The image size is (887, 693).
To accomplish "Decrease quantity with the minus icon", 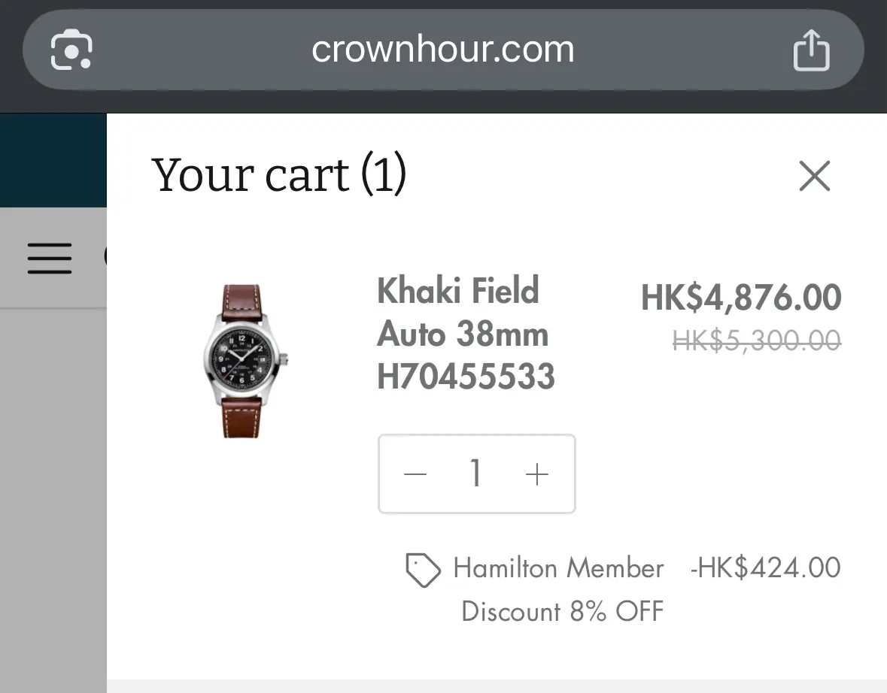I will coord(415,474).
